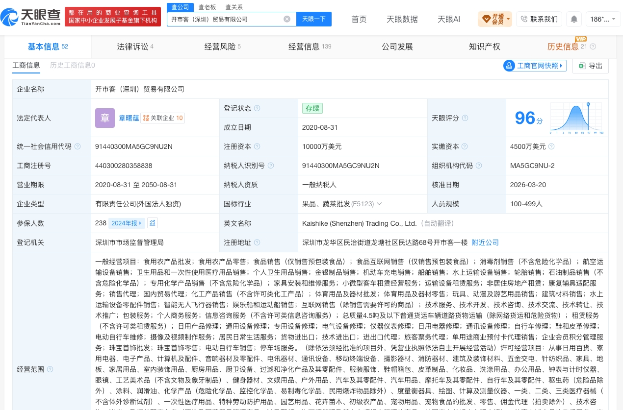Image resolution: width=623 pixels, height=410 pixels.
Task: Click the VIP diamond membership icon
Action: [486, 19]
